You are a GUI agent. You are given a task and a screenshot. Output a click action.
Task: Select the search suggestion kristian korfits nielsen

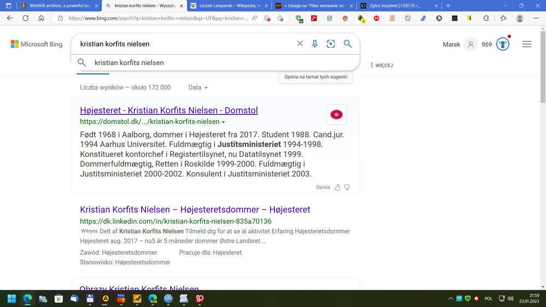pyautogui.click(x=129, y=63)
